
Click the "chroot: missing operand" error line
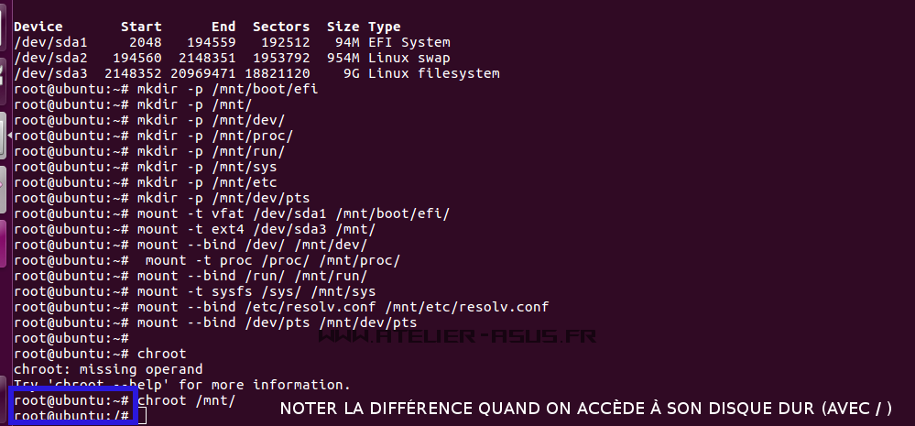[108, 369]
